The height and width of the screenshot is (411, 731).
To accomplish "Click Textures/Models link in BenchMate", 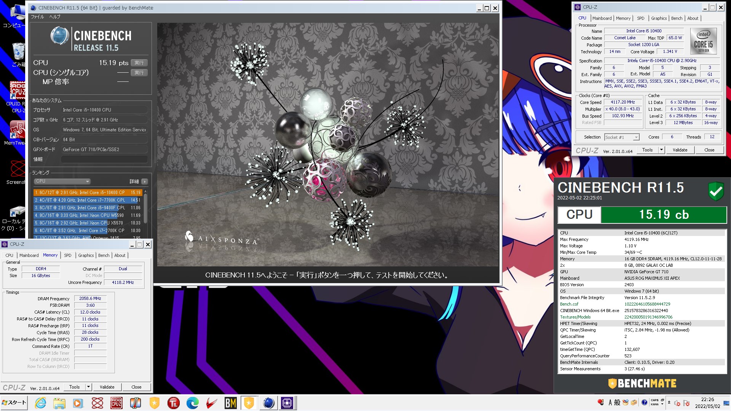I will click(x=575, y=317).
